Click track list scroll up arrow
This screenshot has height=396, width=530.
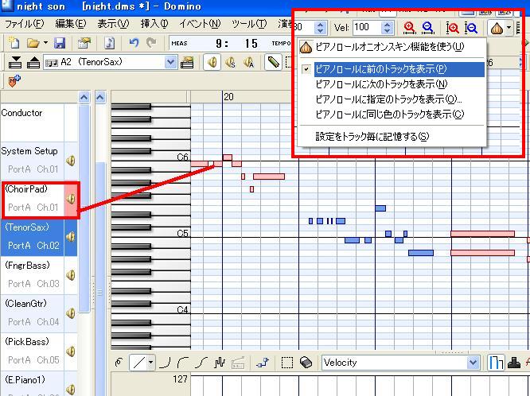click(x=84, y=97)
